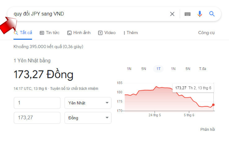
Task: Click the Yen amount input field
Action: click(x=37, y=103)
